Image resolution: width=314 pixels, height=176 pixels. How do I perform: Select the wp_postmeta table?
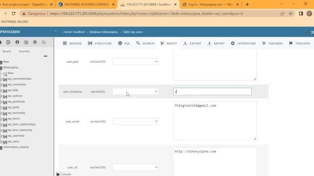(16, 101)
